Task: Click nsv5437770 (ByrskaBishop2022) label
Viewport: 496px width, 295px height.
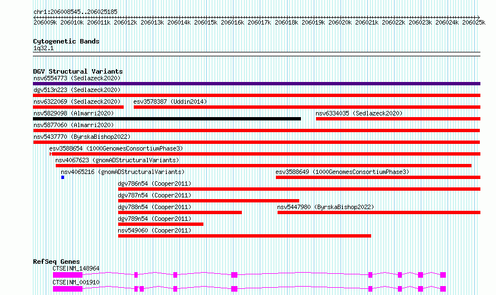Action: 82,137
